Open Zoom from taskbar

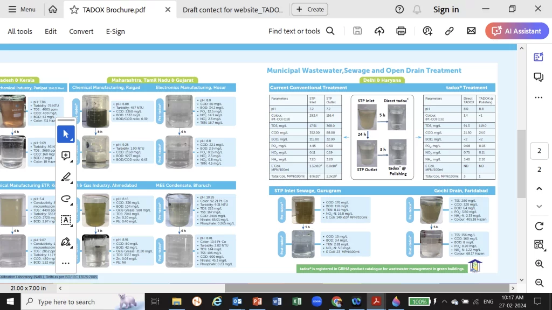click(x=317, y=301)
